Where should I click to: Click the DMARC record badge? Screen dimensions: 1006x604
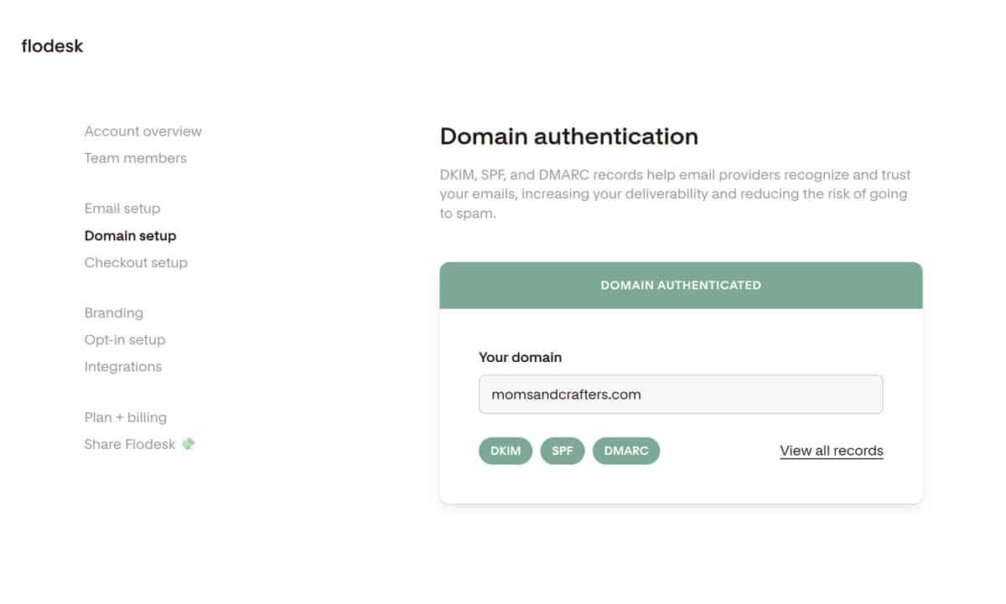tap(626, 451)
